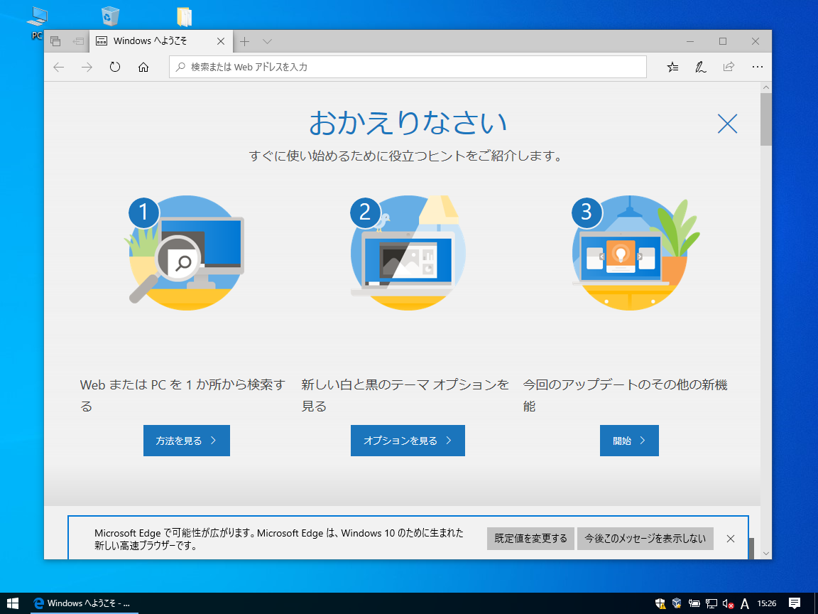The width and height of the screenshot is (818, 614).
Task: Select the Recycle Bin desktop icon
Action: pos(110,16)
